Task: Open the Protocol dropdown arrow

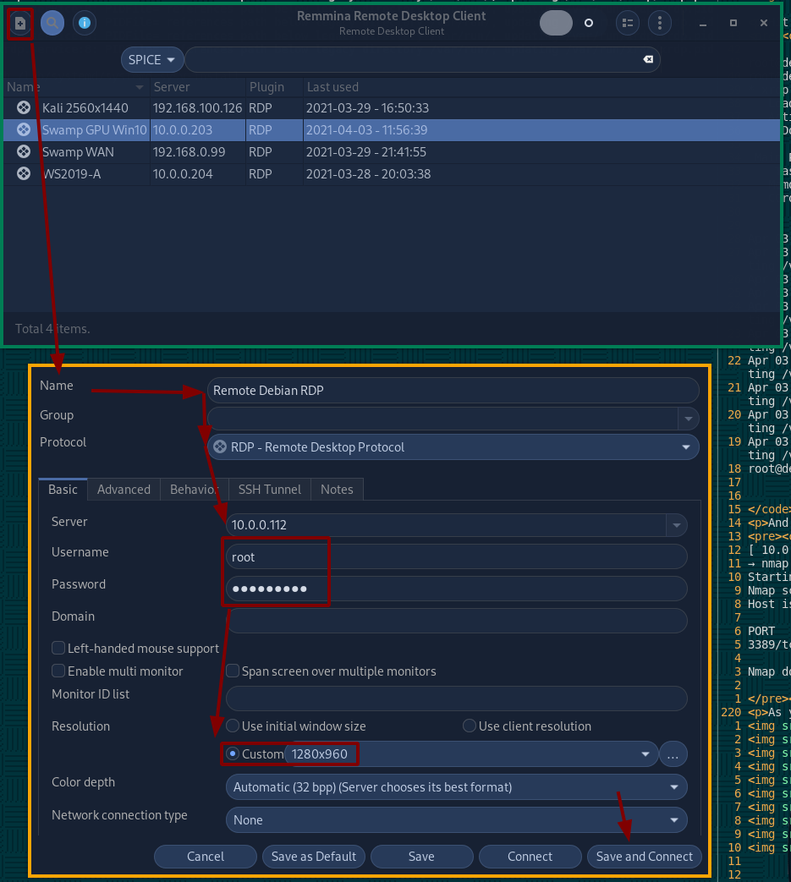Action: (x=686, y=447)
